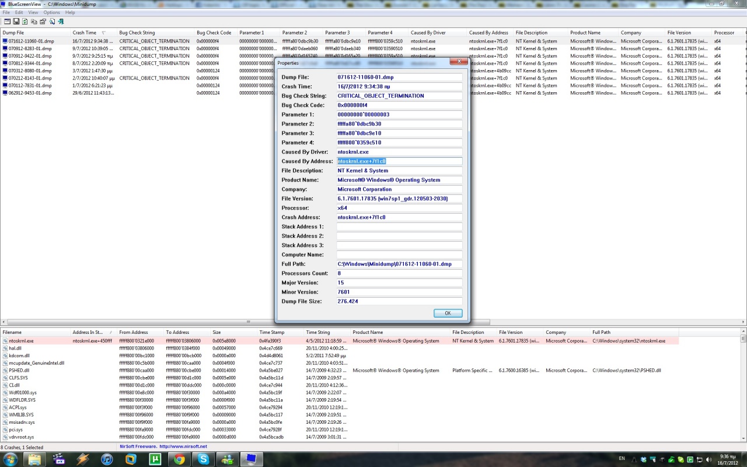Click the Advanced Options toolbar icon
This screenshot has height=467, width=747.
8,22
